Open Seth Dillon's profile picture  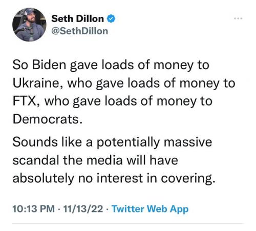(x=29, y=25)
